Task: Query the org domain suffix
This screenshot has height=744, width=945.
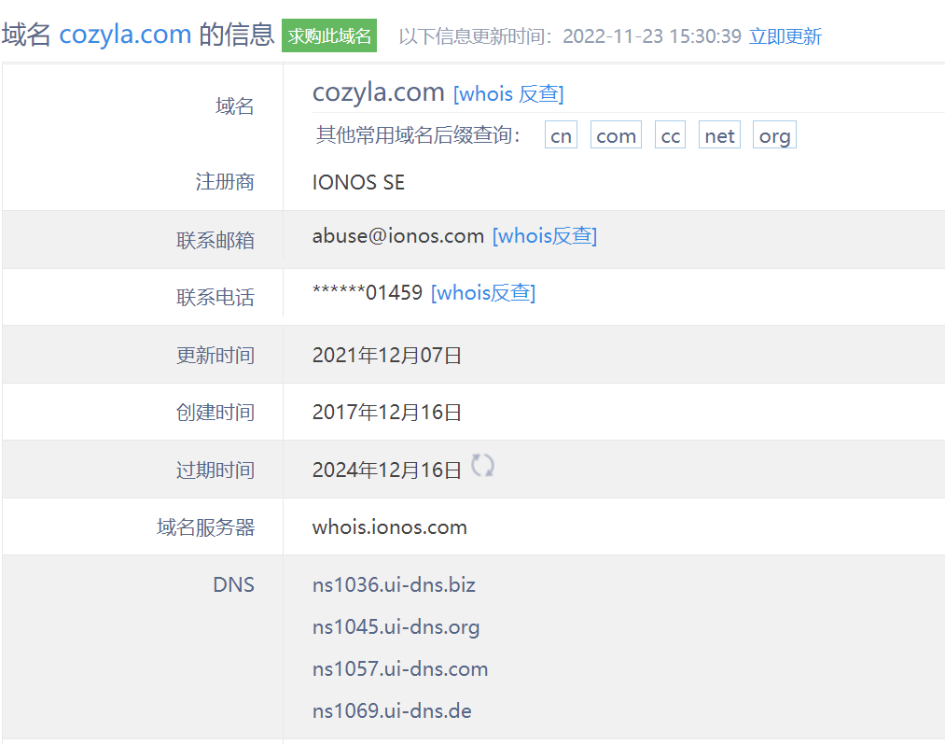Action: 774,134
